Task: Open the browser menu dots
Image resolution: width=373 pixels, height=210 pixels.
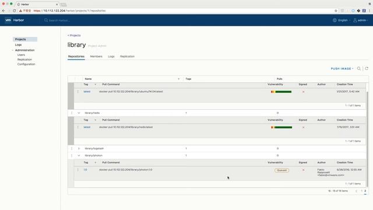Action: [370, 10]
